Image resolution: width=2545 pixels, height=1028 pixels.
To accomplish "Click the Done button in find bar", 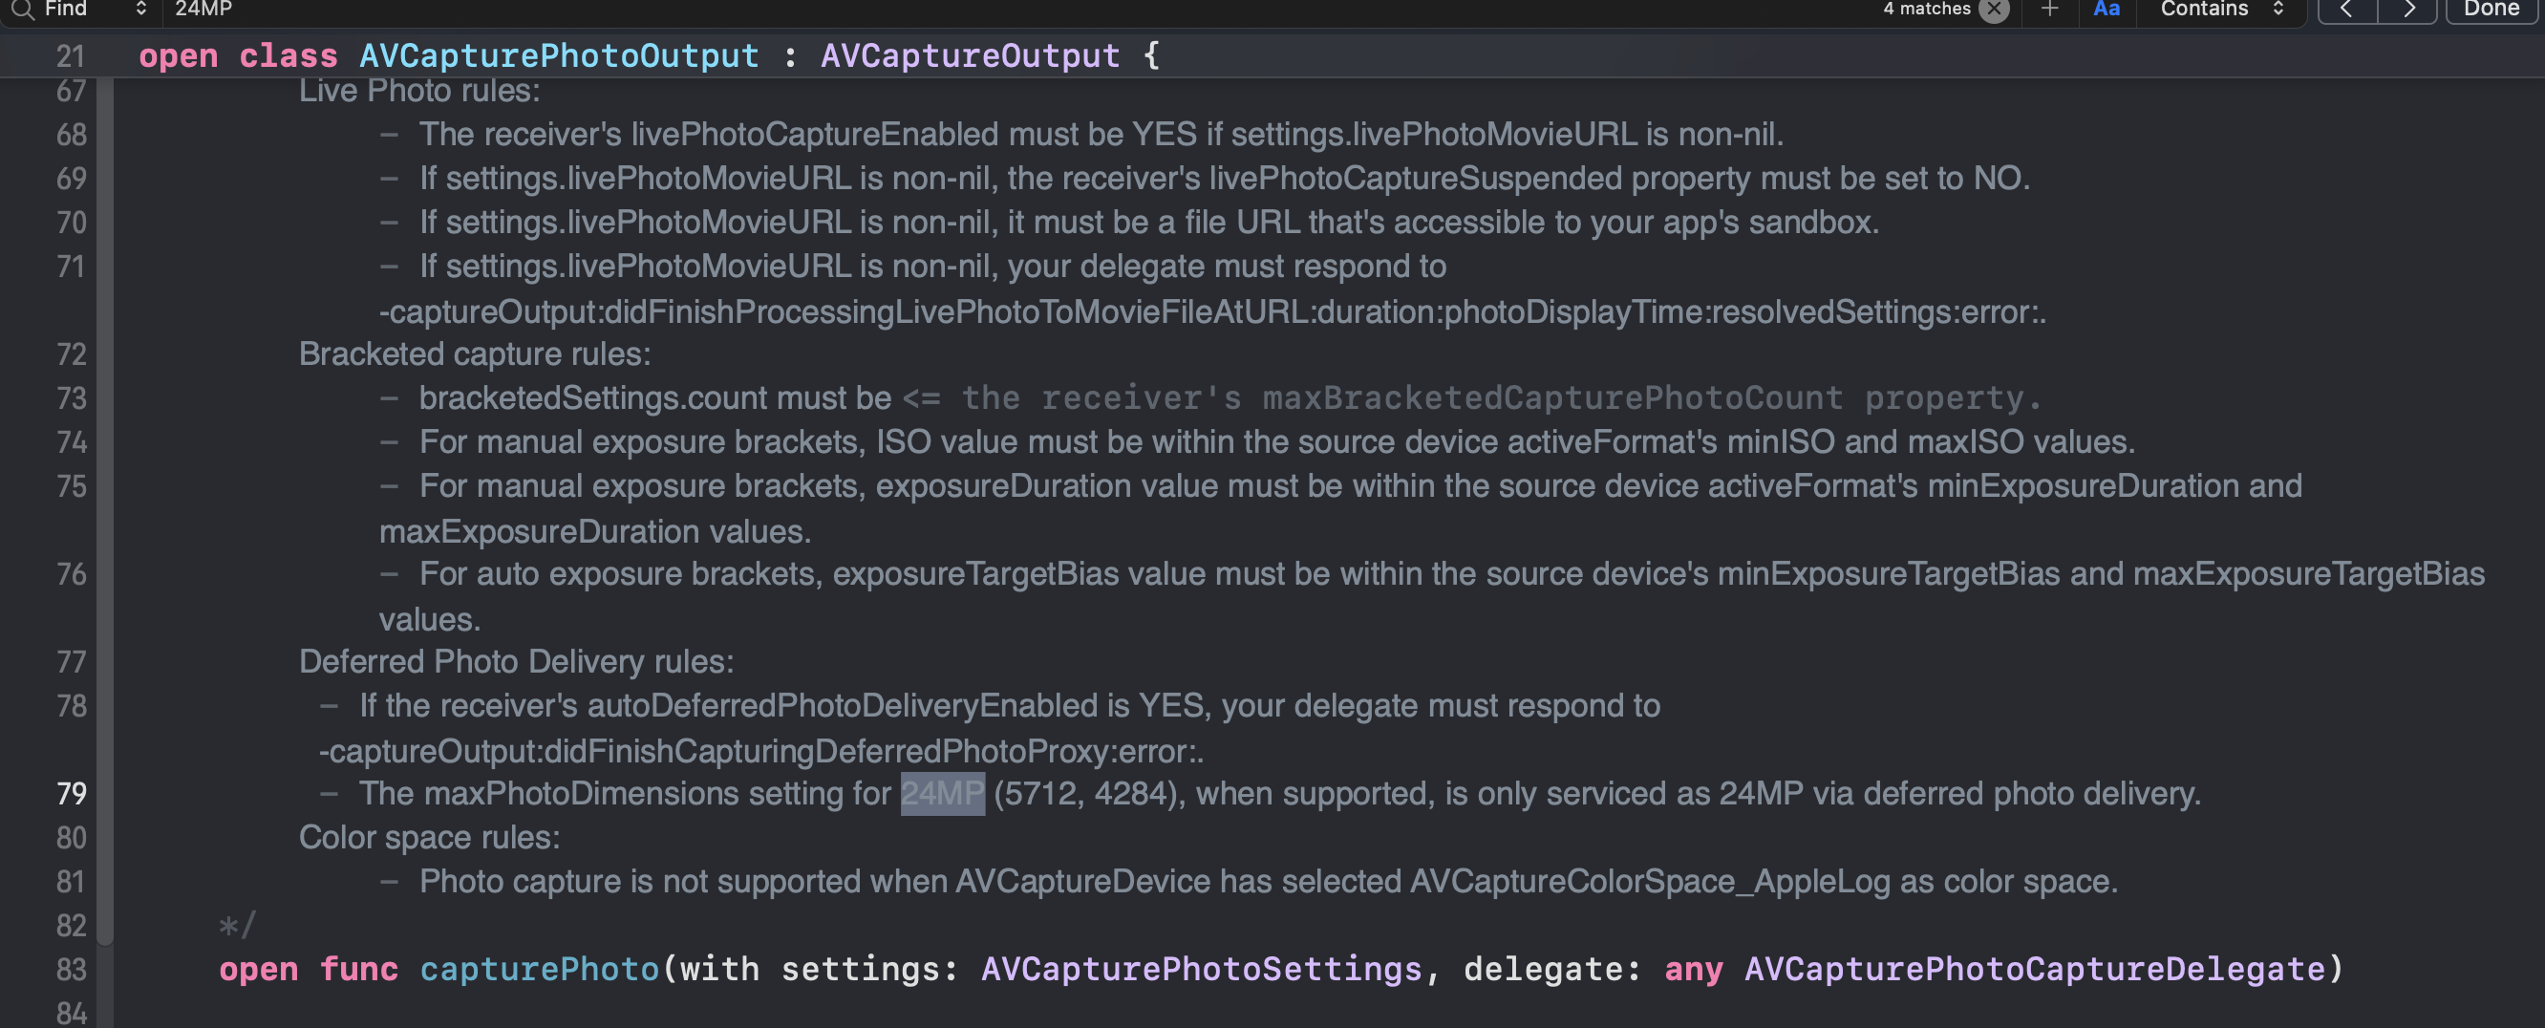I will point(2491,10).
